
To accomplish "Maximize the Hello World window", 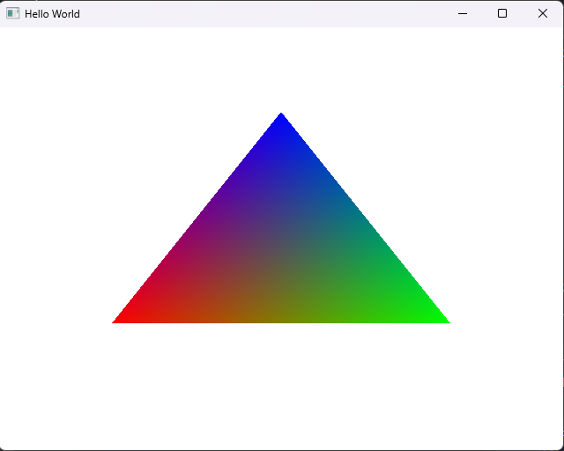I will pos(502,14).
